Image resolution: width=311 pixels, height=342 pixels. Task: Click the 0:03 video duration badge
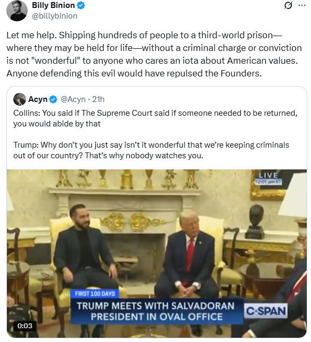pos(25,326)
